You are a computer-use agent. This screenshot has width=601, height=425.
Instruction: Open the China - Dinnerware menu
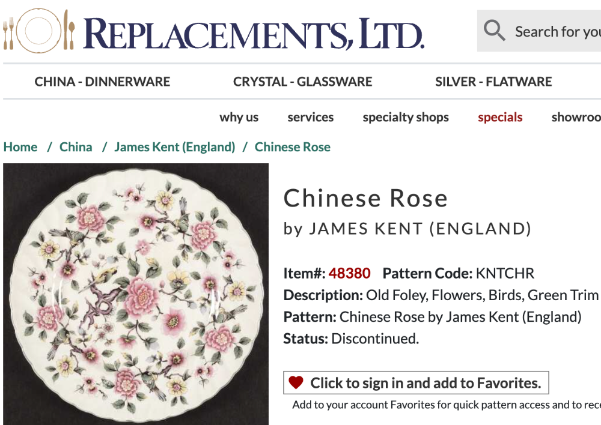click(102, 82)
